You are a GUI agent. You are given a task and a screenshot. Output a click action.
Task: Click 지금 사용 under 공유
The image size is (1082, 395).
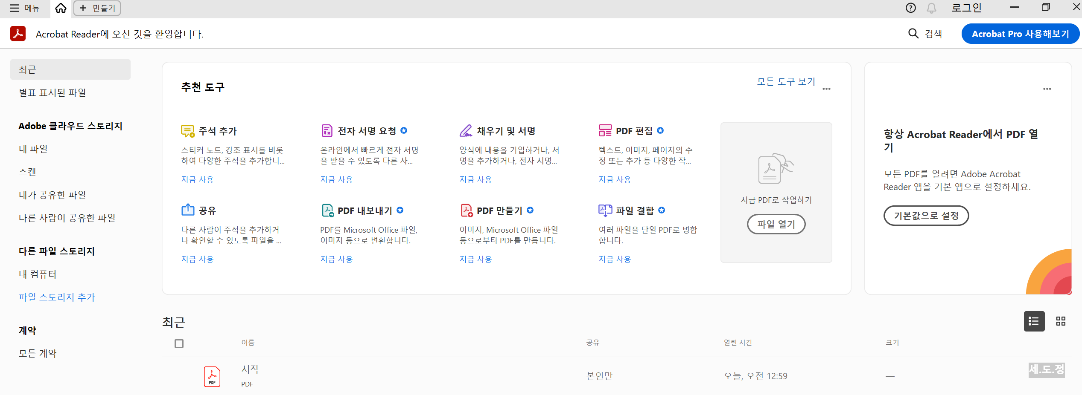coord(197,259)
